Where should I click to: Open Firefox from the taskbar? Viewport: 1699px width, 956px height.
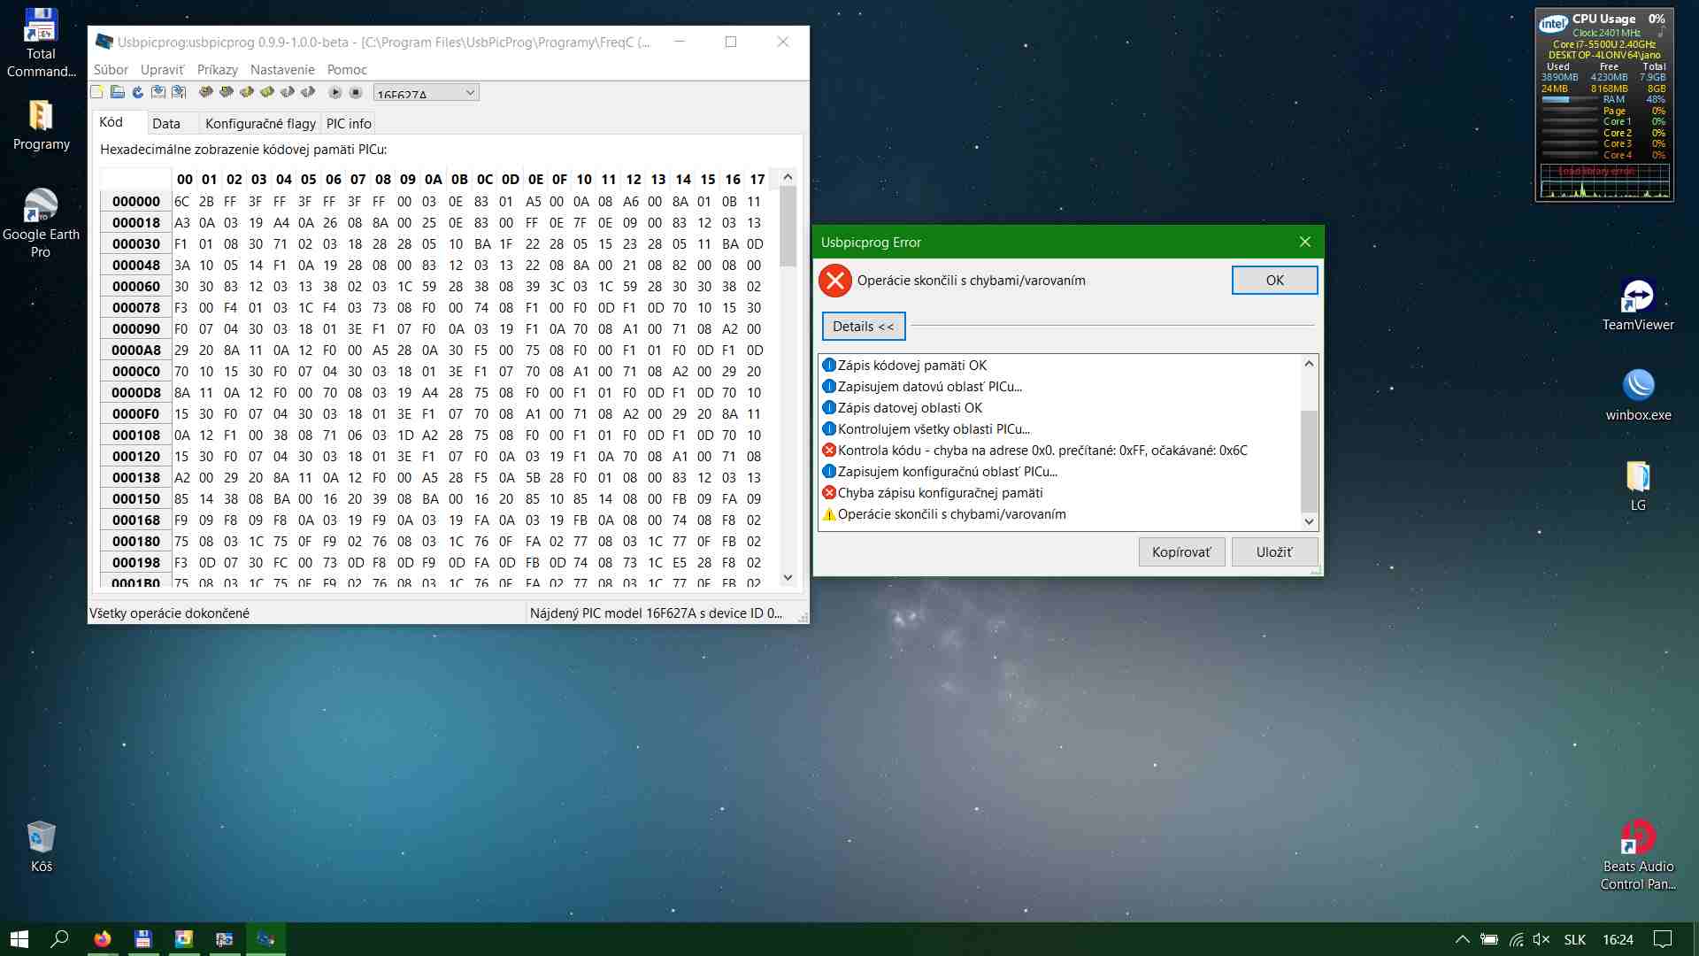pyautogui.click(x=103, y=939)
